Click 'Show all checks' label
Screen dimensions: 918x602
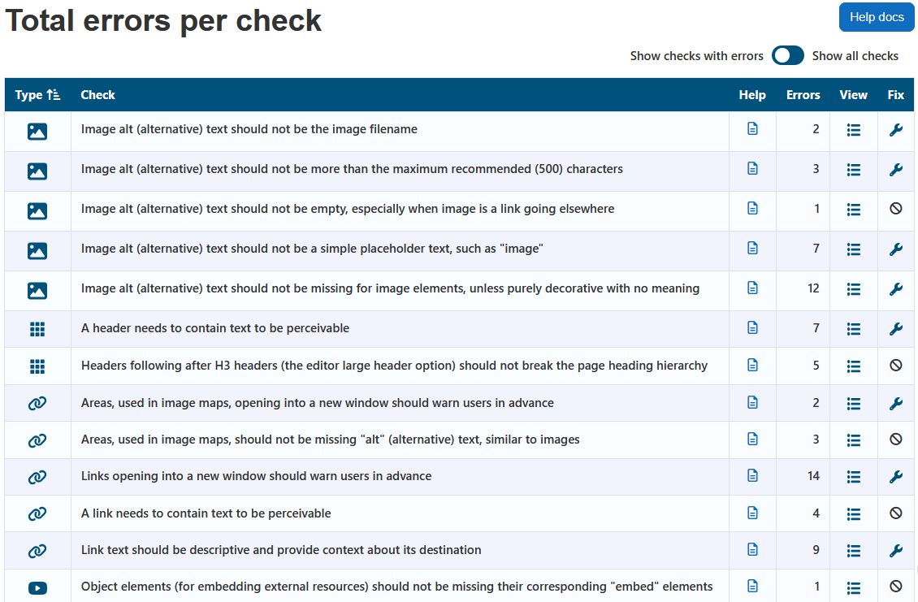coord(855,55)
